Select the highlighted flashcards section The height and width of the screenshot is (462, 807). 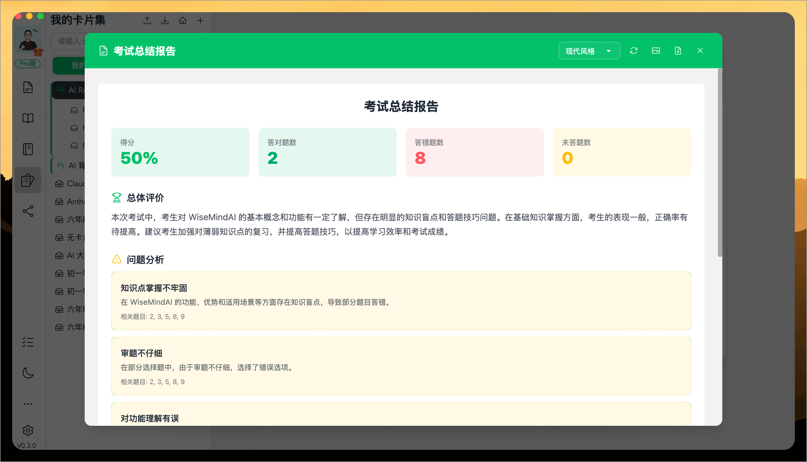click(x=28, y=180)
